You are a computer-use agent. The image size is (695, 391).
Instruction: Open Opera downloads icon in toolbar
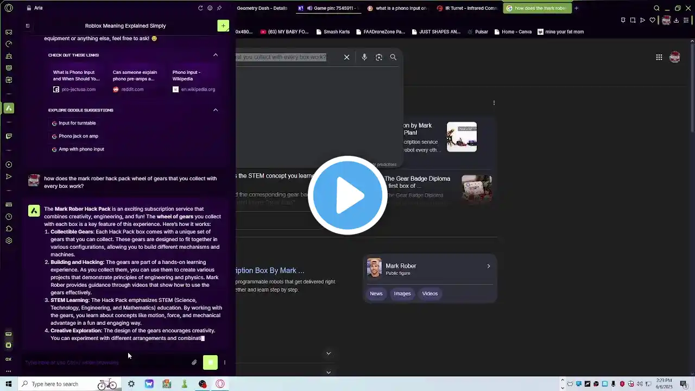tap(676, 20)
